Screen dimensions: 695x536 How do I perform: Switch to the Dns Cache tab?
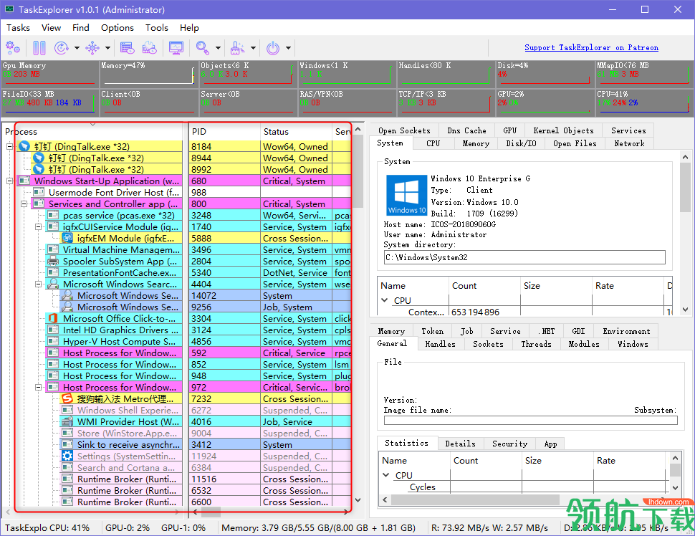point(466,130)
